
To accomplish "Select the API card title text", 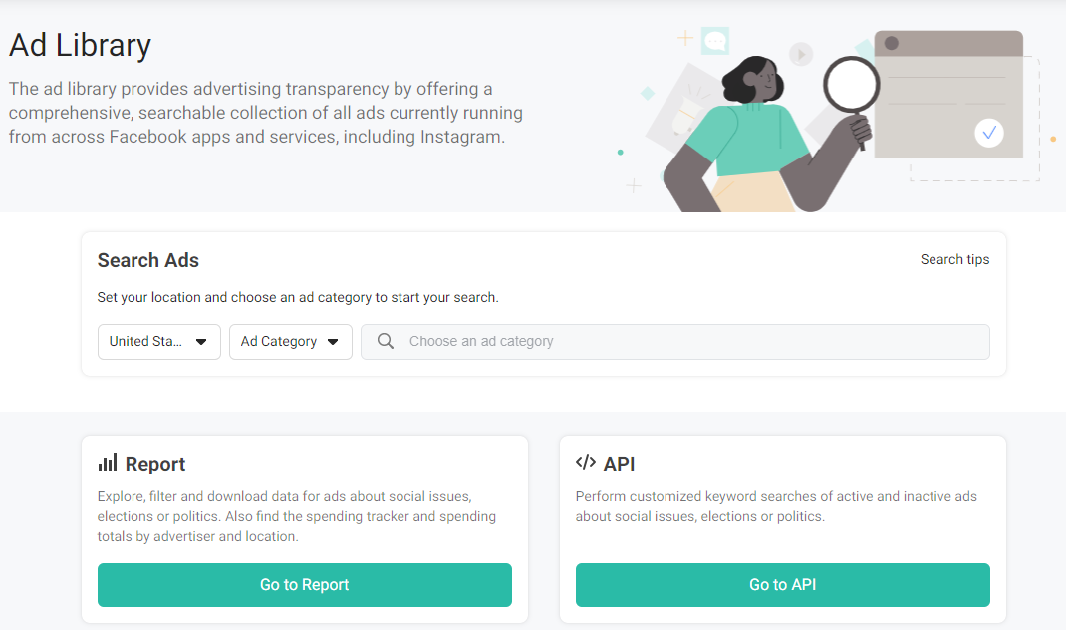I will tap(619, 464).
